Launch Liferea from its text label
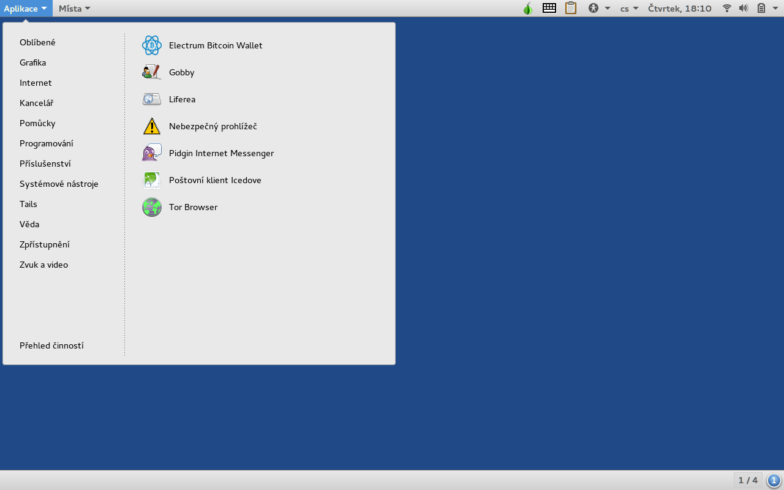Screen dimensions: 784x490 182,99
